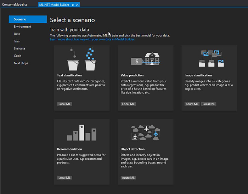The image size is (248, 194).
Task: Select the ML.NET Model Builder tab title
Action: (x=55, y=5)
